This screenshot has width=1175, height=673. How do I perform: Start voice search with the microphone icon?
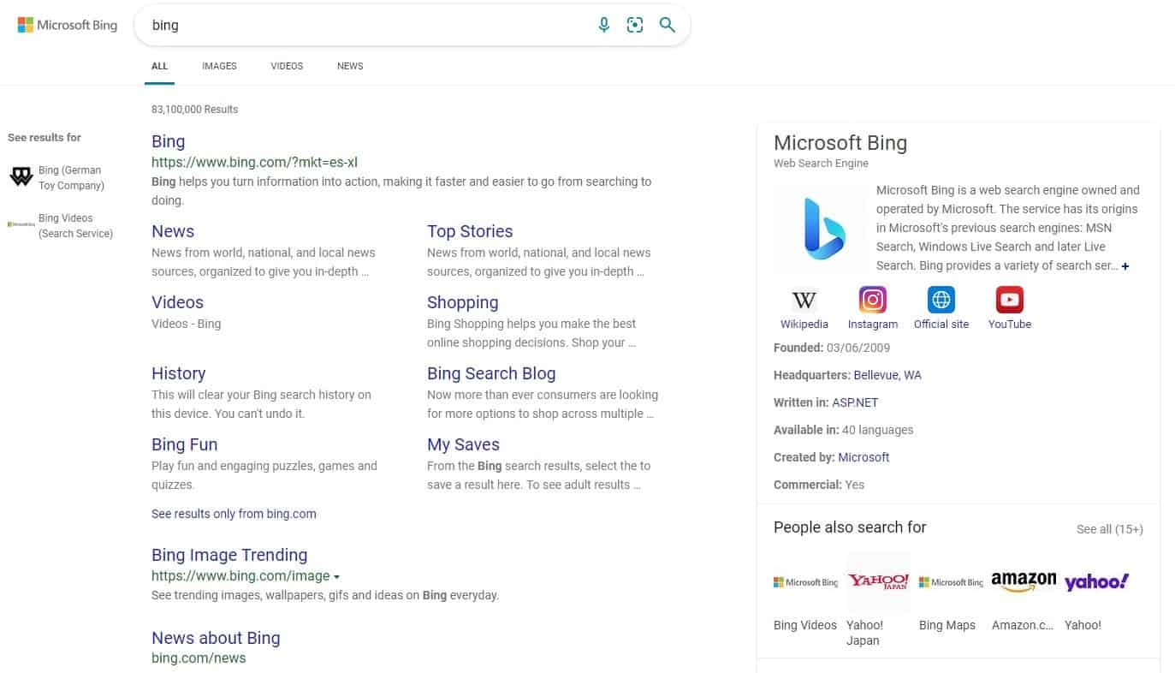click(604, 25)
